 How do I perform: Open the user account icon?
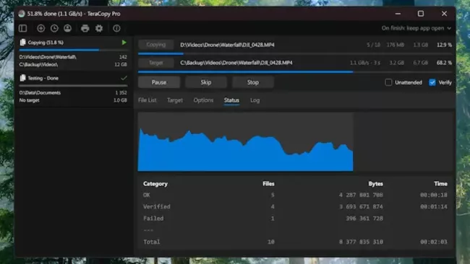click(68, 28)
